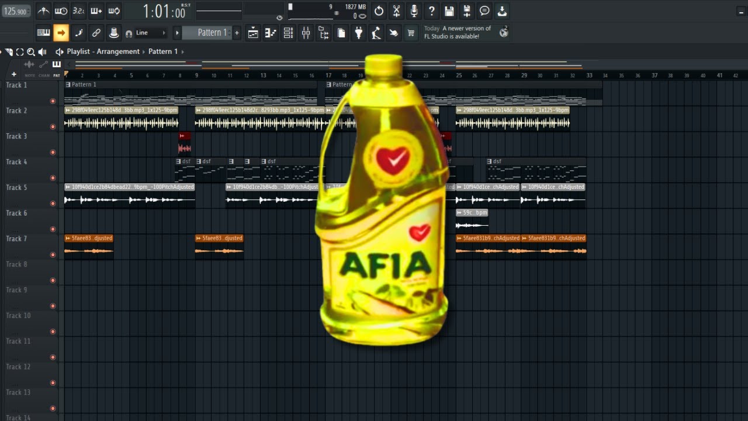Expand arrow after Pattern 1 breadcrumb
This screenshot has height=421, width=748.
point(182,51)
